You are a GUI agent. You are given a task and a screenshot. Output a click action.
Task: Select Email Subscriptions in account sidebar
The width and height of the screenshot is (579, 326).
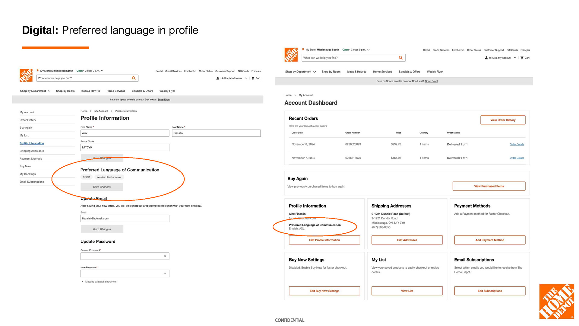point(32,182)
